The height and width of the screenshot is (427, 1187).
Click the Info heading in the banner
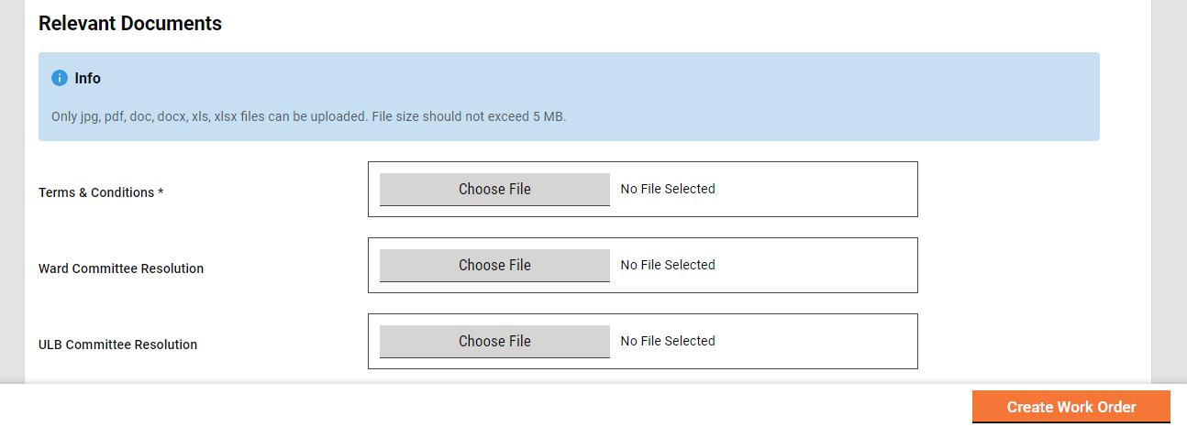pyautogui.click(x=87, y=79)
